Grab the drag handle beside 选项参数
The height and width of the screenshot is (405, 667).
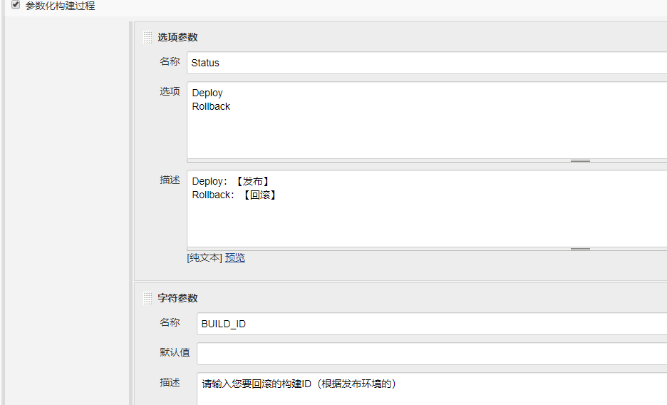point(148,38)
